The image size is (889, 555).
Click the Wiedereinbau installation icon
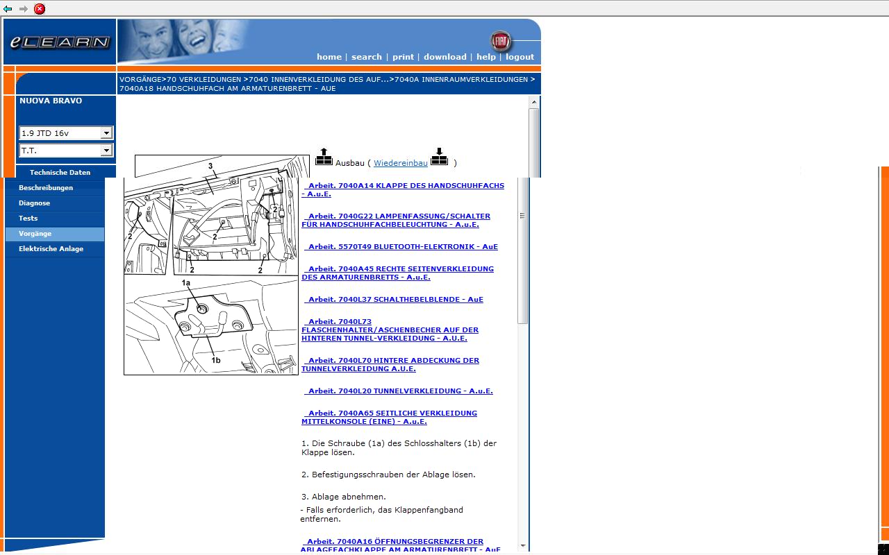coord(439,157)
